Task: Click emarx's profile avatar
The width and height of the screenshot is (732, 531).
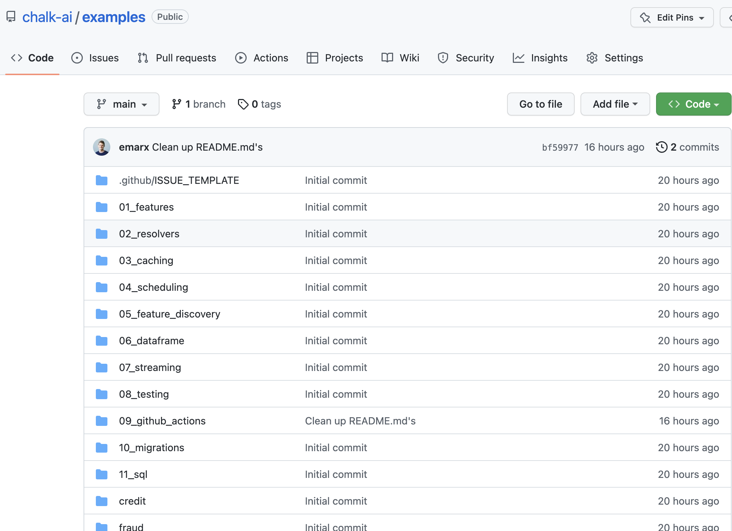Action: pyautogui.click(x=102, y=147)
